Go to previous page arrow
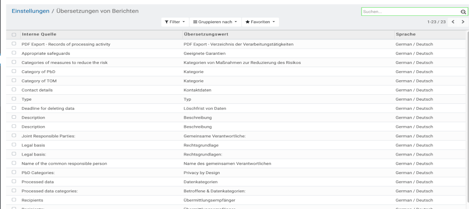The image size is (469, 209). tap(453, 22)
